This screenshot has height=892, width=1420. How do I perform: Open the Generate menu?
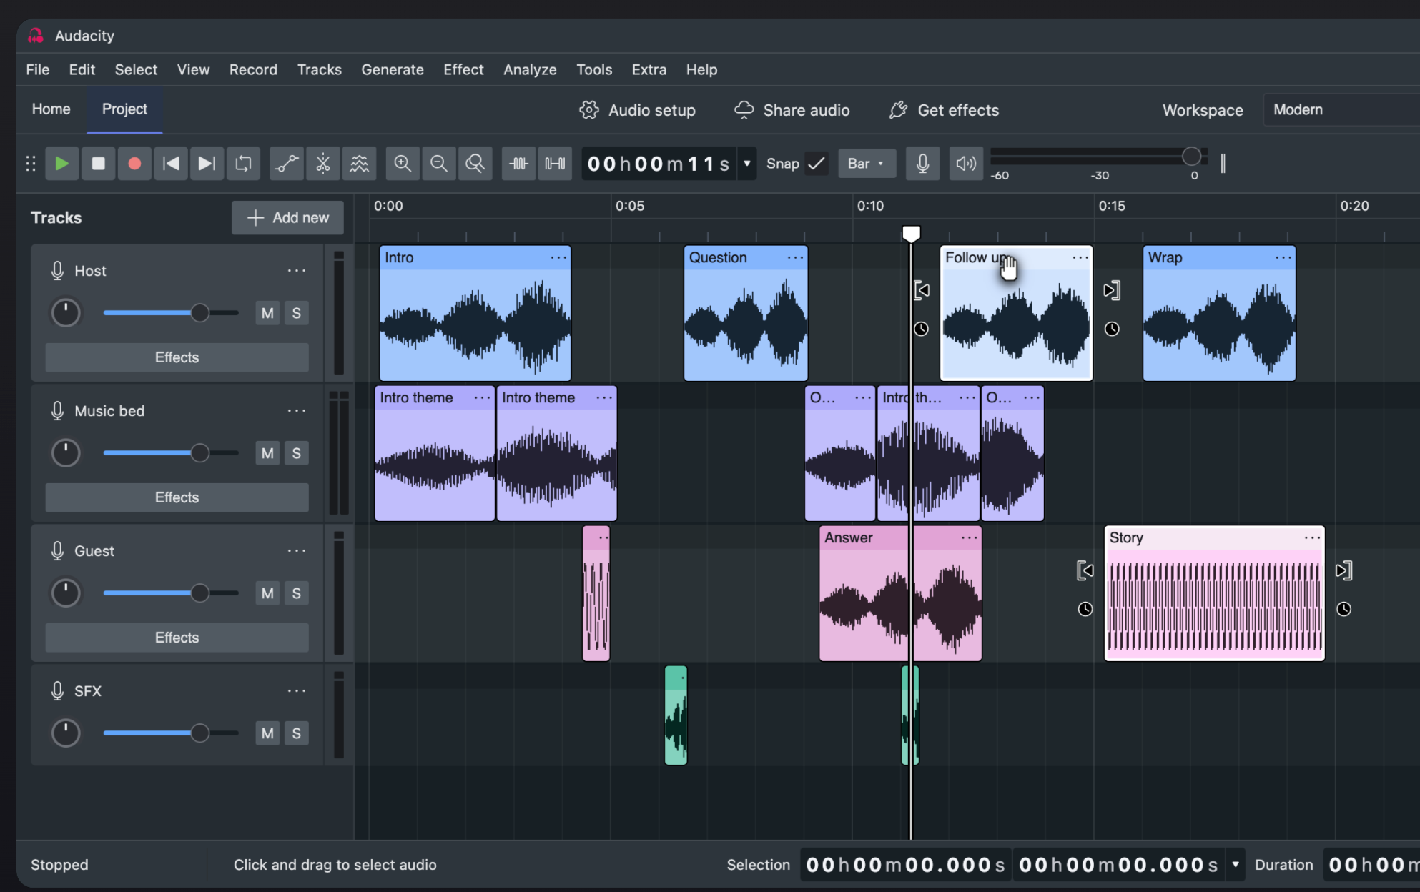click(393, 69)
